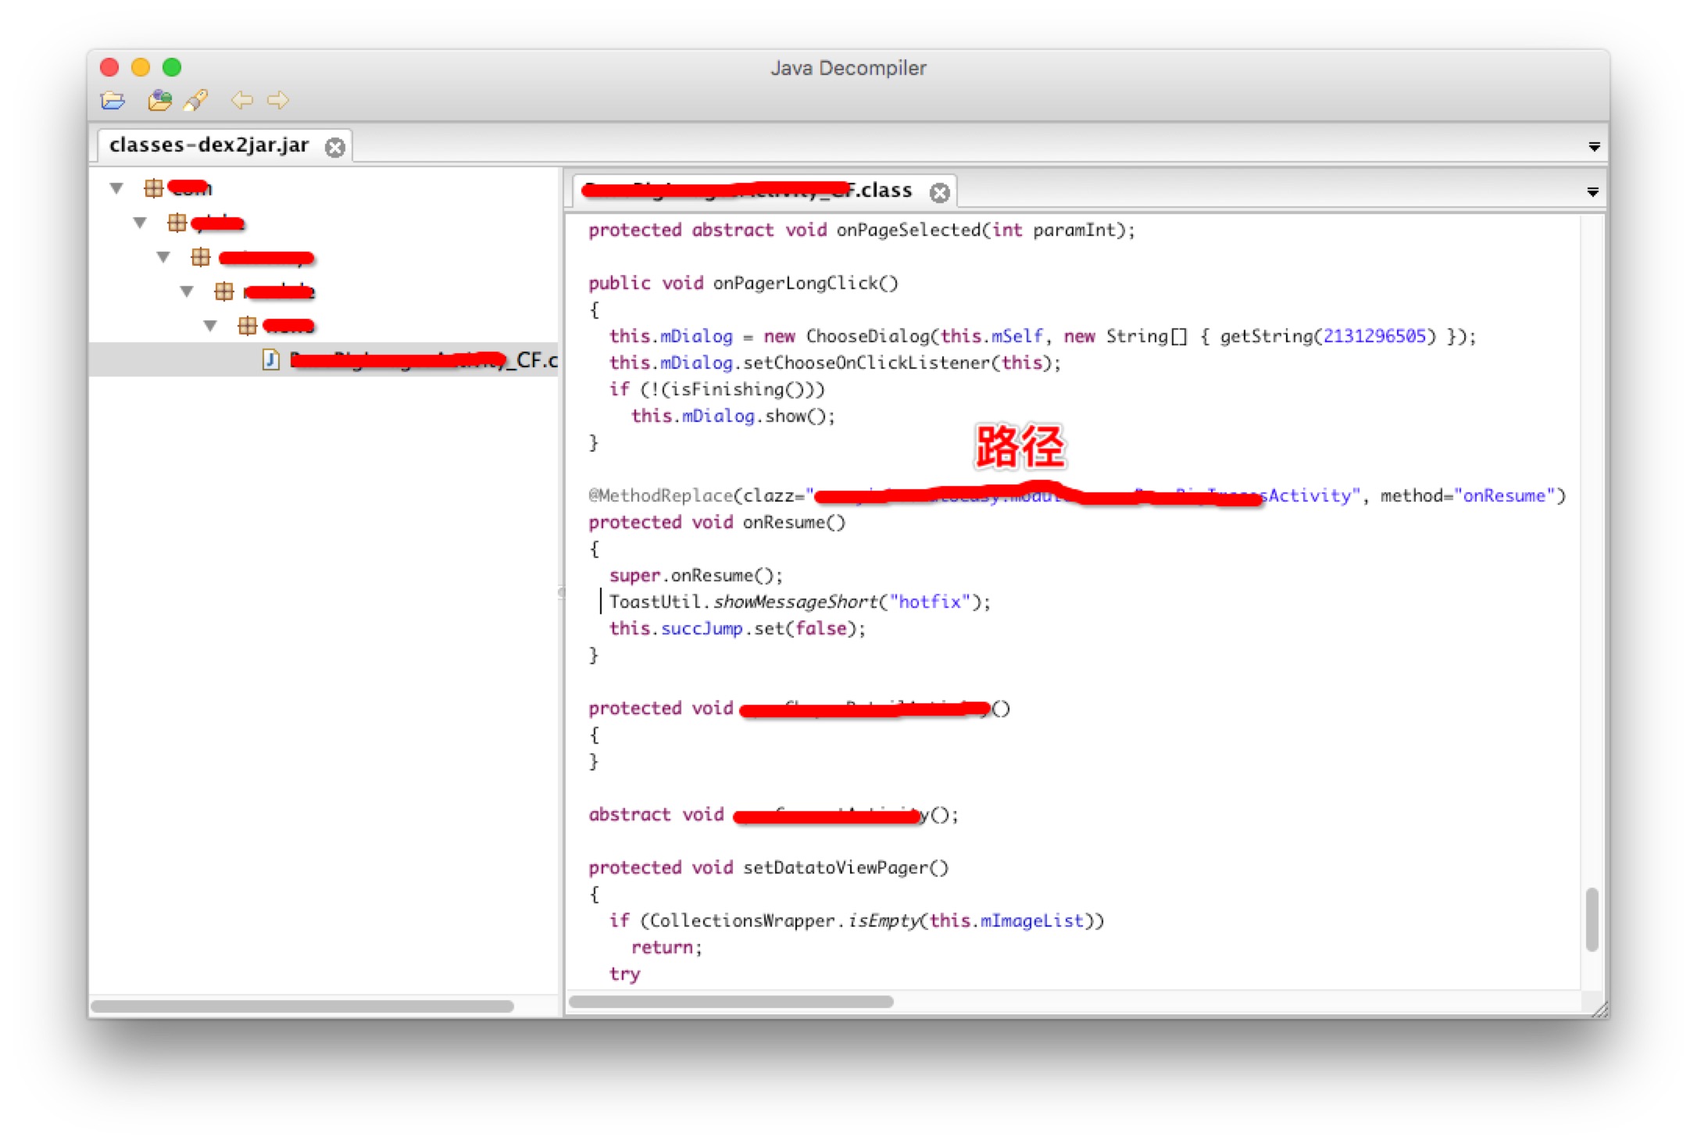Collapse the fourth-level package node

coord(187,291)
